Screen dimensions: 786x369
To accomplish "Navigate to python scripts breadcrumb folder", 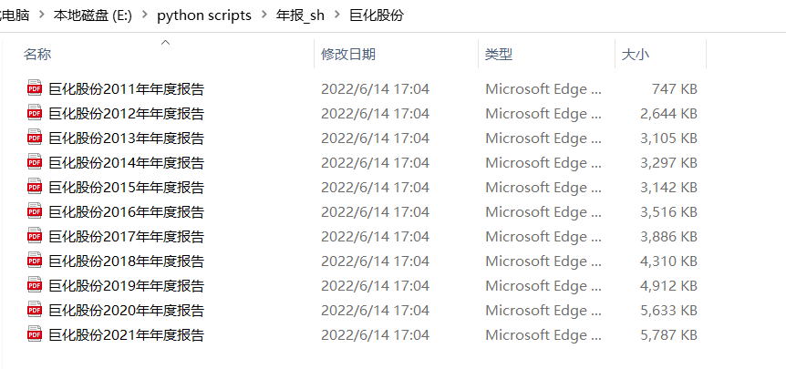I will 204,16.
